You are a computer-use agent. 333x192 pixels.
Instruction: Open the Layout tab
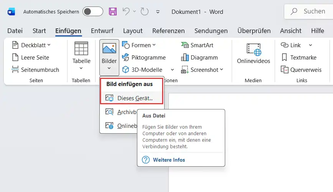pos(133,31)
